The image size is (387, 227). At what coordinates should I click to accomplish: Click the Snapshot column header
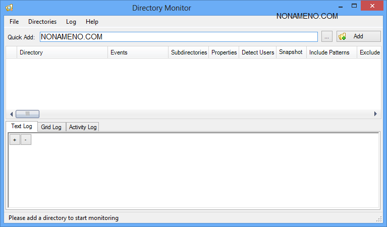pyautogui.click(x=291, y=52)
